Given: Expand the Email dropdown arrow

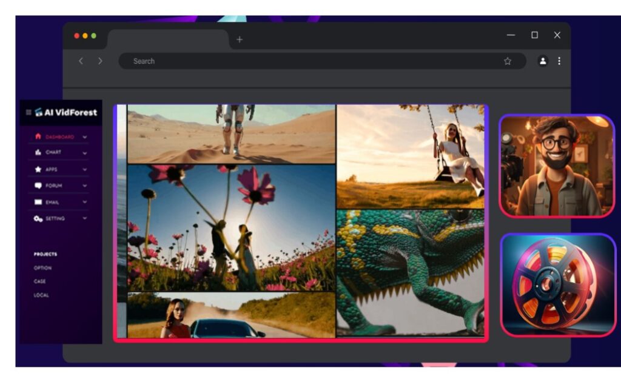Looking at the screenshot, I should click(x=85, y=202).
